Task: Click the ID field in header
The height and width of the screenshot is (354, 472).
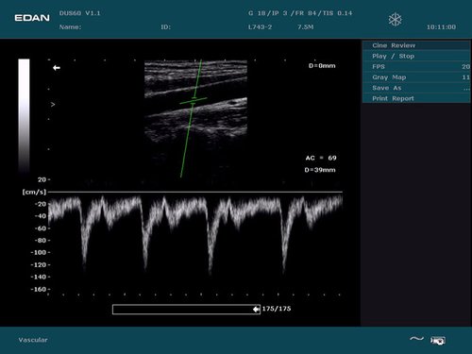Action: coord(166,27)
